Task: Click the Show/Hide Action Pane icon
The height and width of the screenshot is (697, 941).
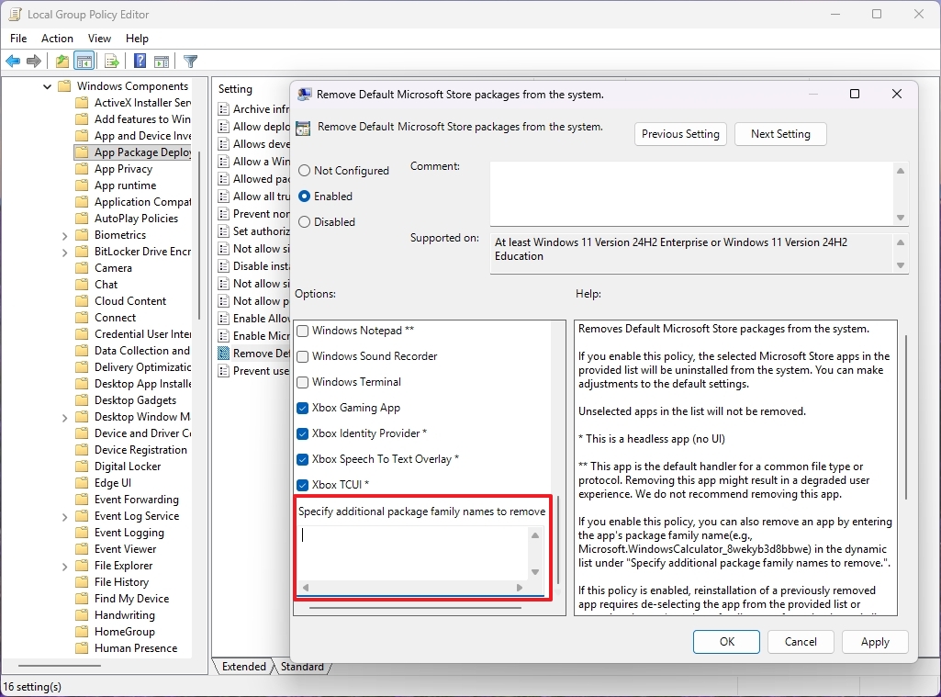Action: point(162,61)
